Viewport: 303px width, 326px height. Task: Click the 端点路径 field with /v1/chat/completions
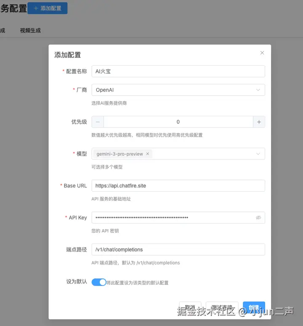point(178,249)
